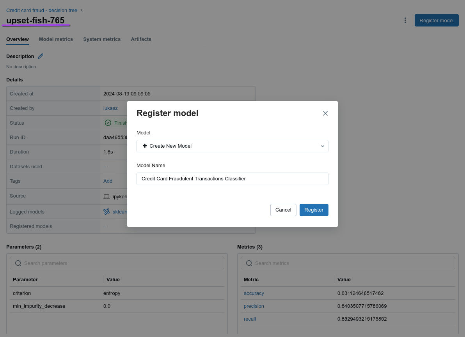The height and width of the screenshot is (337, 465).
Task: Click the Add tags link
Action: click(108, 181)
